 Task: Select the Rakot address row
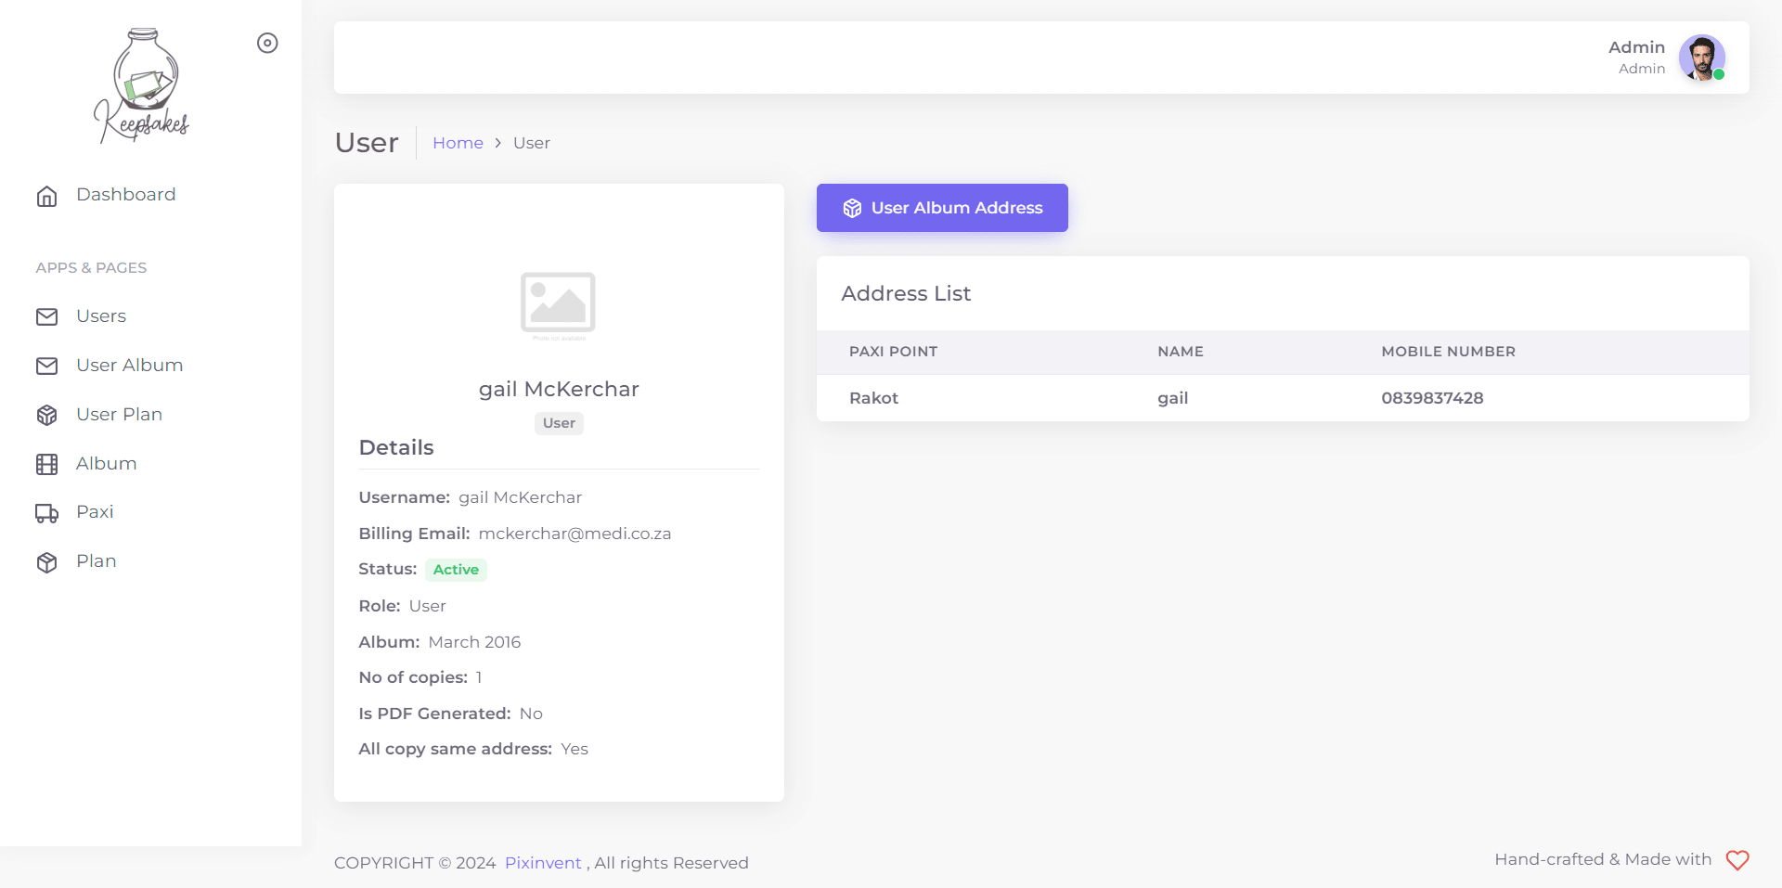coord(1282,398)
